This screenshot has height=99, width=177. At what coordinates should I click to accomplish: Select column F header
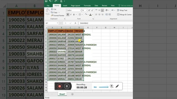tap(97, 28)
